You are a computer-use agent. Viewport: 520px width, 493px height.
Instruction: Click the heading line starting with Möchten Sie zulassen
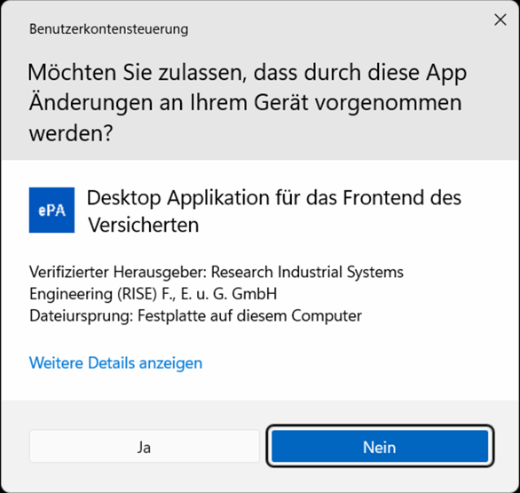[x=247, y=73]
